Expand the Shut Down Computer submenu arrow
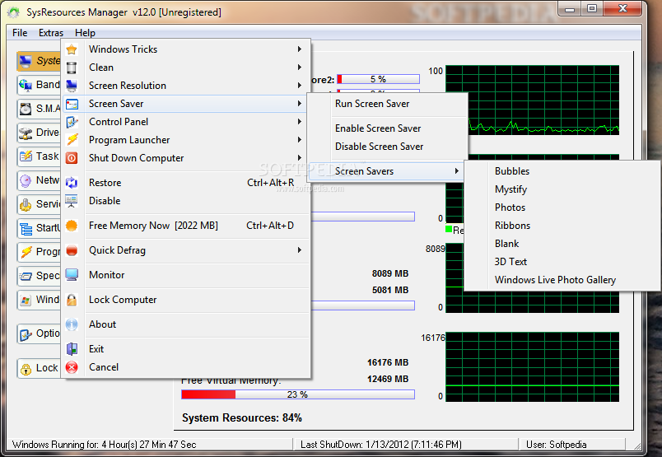This screenshot has width=662, height=457. pyautogui.click(x=300, y=157)
